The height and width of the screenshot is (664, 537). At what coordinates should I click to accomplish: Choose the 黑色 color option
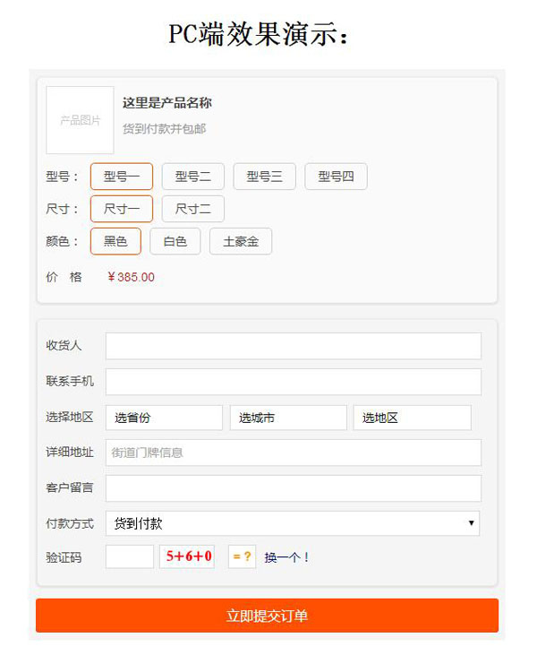(116, 241)
